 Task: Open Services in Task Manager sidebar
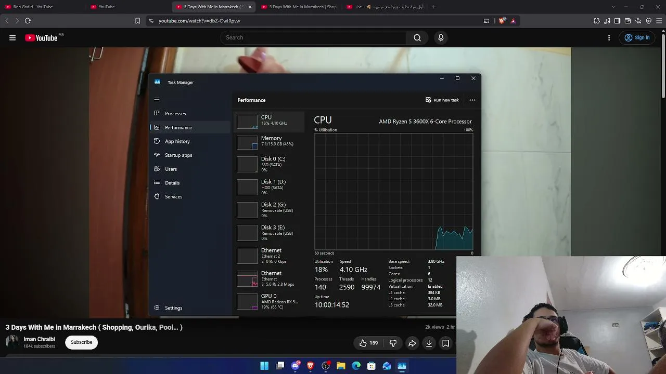point(173,196)
